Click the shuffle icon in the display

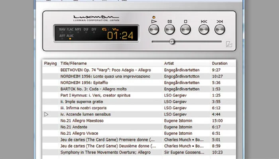pyautogui.click(x=115, y=29)
